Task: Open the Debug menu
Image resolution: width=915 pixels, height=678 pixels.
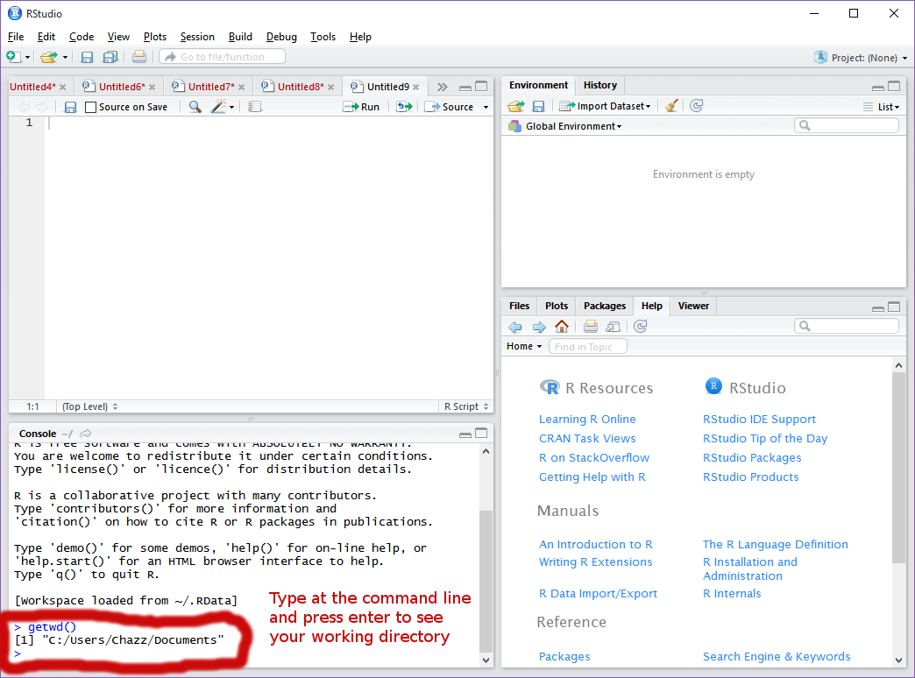Action: pyautogui.click(x=281, y=37)
